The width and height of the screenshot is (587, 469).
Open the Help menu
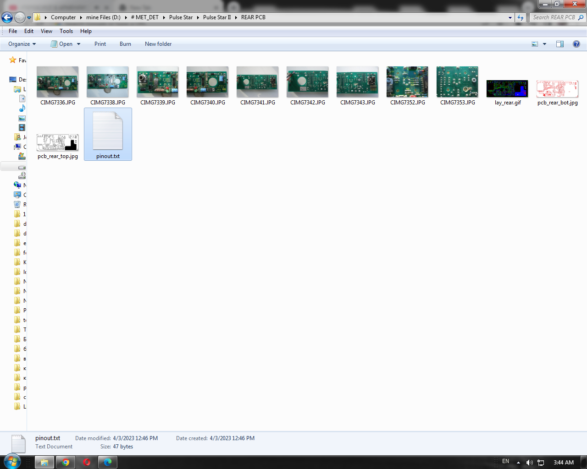86,31
